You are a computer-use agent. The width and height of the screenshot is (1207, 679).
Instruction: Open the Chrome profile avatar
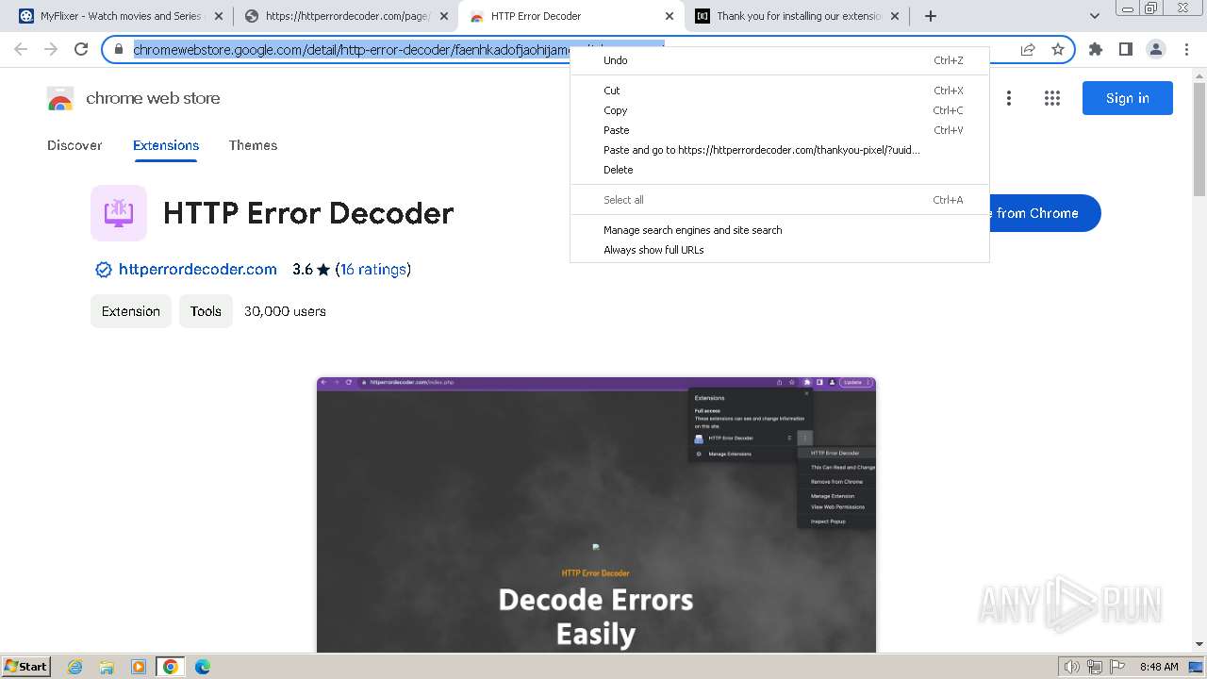(x=1155, y=49)
